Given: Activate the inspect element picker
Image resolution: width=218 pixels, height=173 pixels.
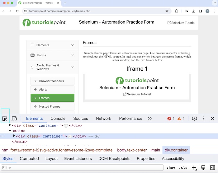Looking at the screenshot, I should pyautogui.click(x=5, y=119).
